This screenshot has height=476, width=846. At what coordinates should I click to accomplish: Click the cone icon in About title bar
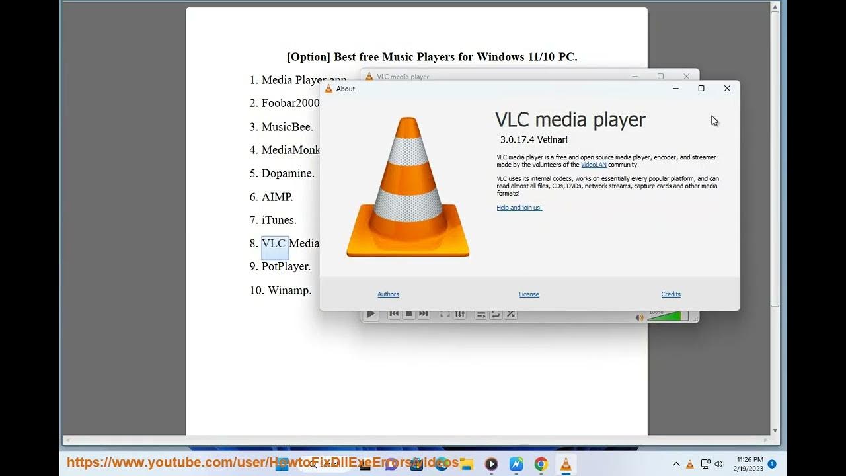(328, 89)
